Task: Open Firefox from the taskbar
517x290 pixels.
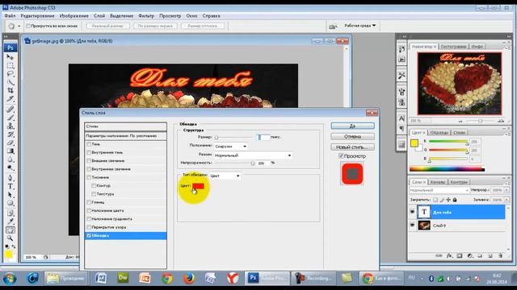Action: pyautogui.click(x=188, y=278)
